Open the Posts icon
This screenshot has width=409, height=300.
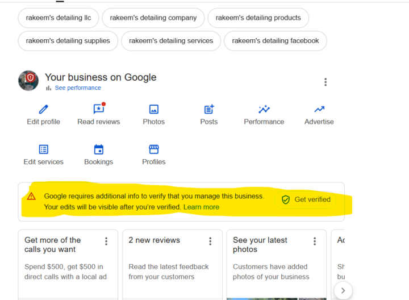coord(209,109)
